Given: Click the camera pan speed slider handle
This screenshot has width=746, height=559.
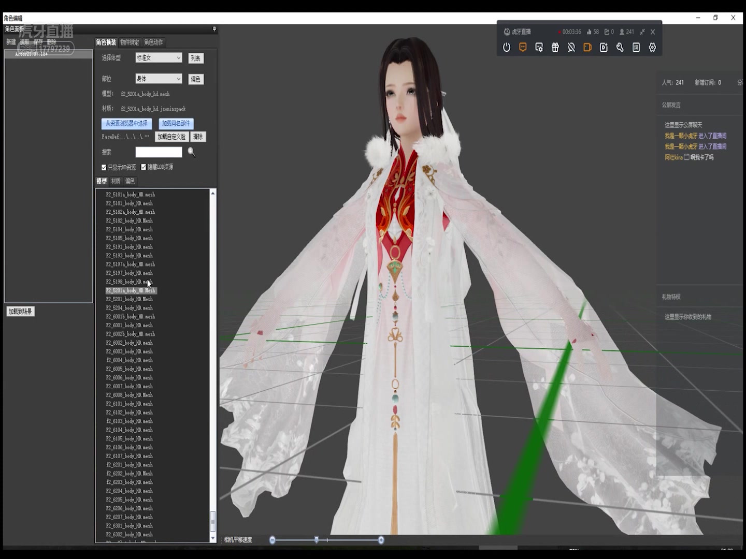Looking at the screenshot, I should 317,540.
